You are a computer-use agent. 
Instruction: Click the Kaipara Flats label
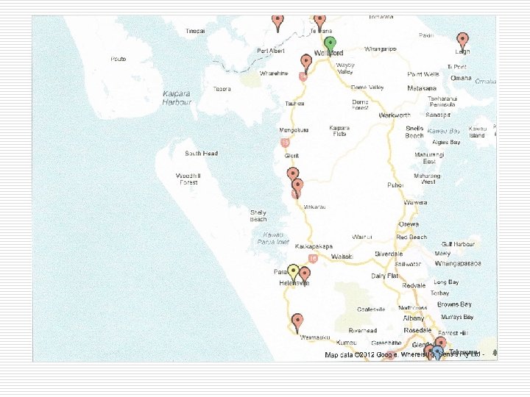coord(339,131)
